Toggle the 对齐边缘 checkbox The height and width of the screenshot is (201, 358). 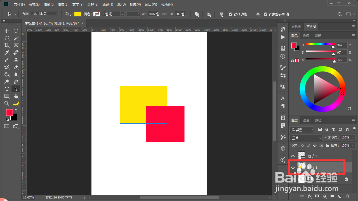coord(231,14)
